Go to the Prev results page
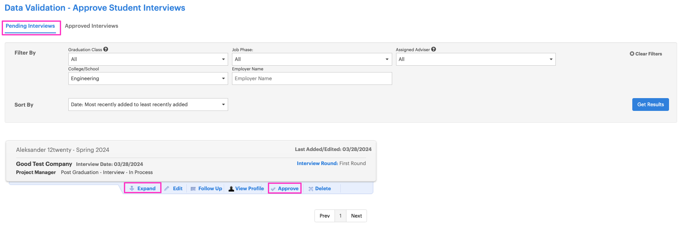Viewport: 678px width, 241px height. [x=325, y=216]
